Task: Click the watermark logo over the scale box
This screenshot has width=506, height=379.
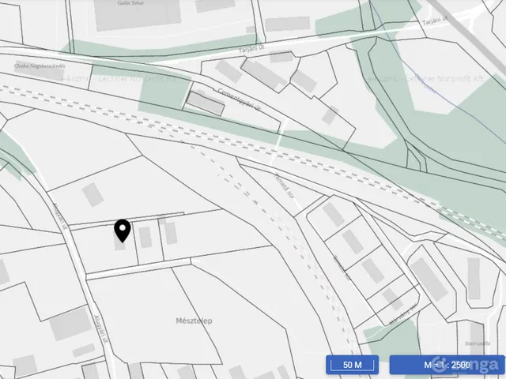Action: (x=466, y=365)
